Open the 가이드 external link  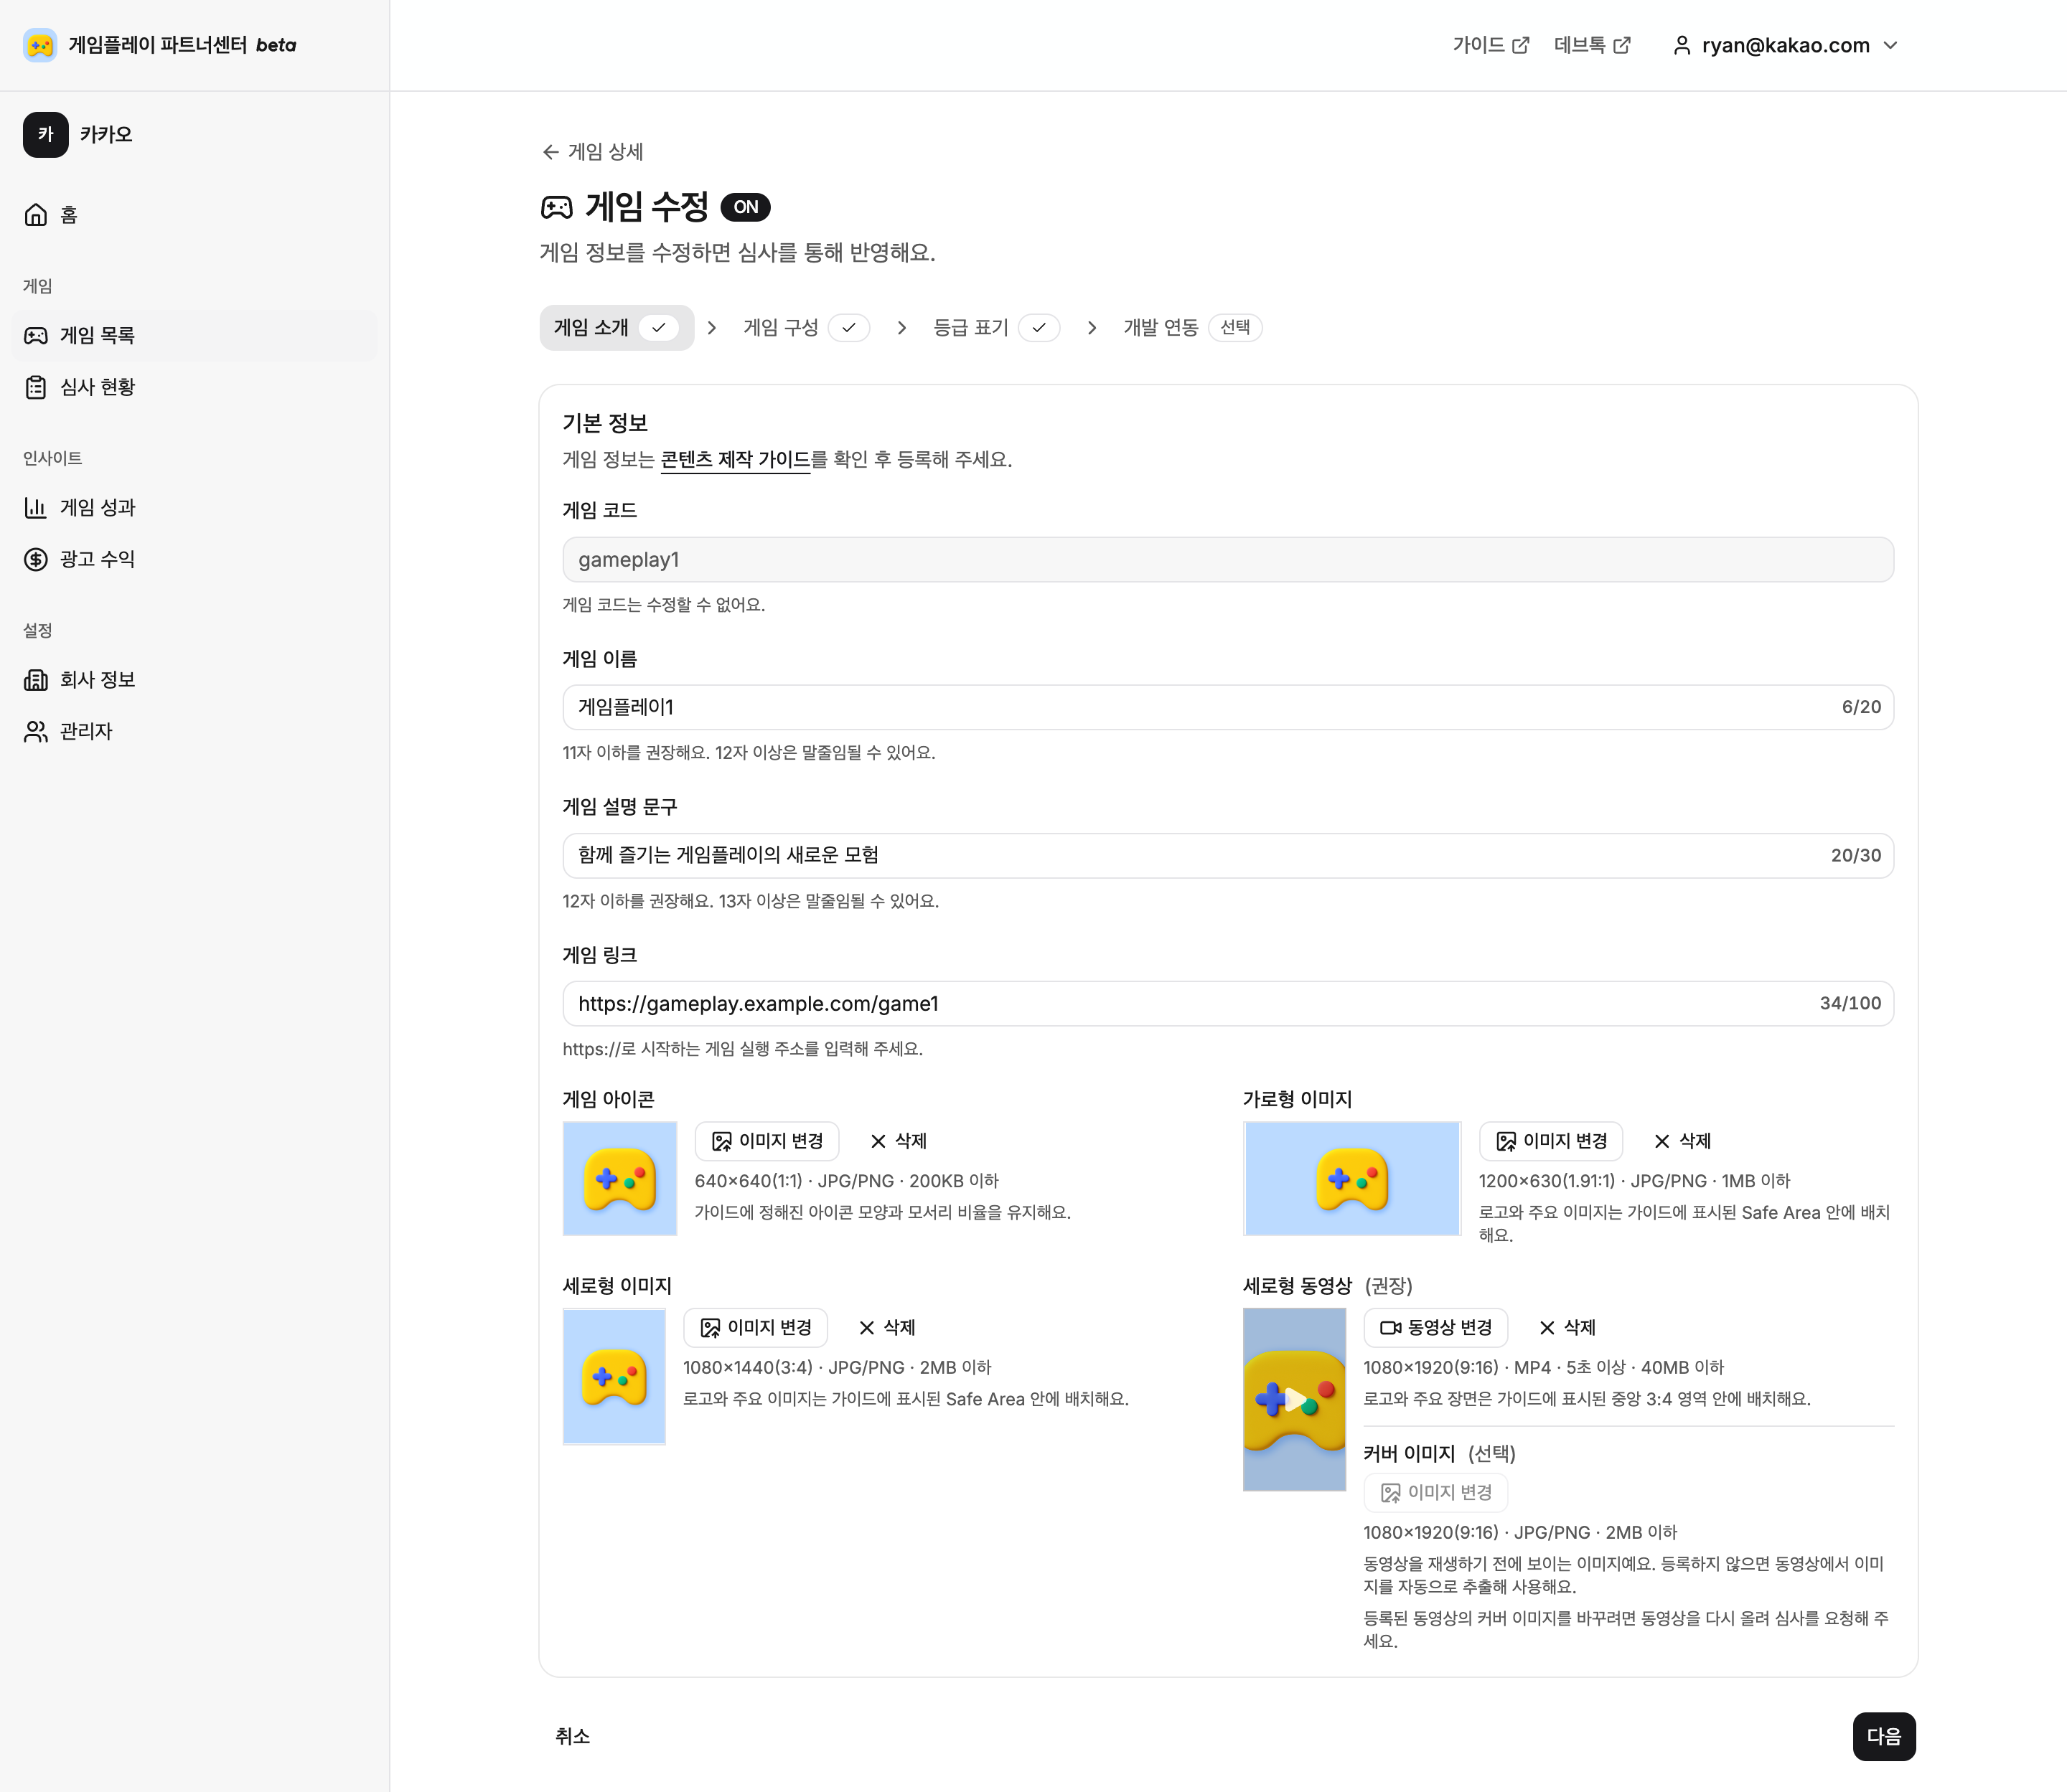click(x=1491, y=45)
